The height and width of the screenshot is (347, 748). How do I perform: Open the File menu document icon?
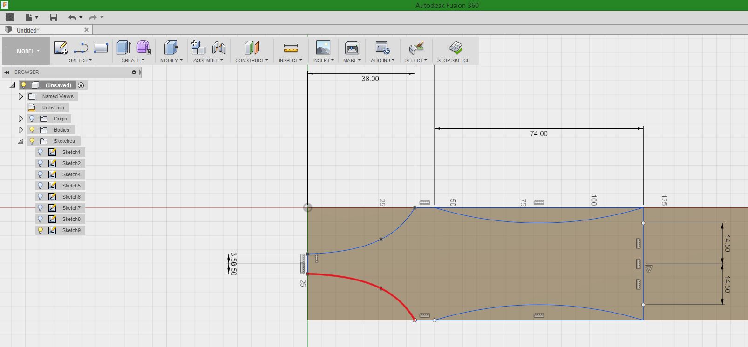point(29,18)
